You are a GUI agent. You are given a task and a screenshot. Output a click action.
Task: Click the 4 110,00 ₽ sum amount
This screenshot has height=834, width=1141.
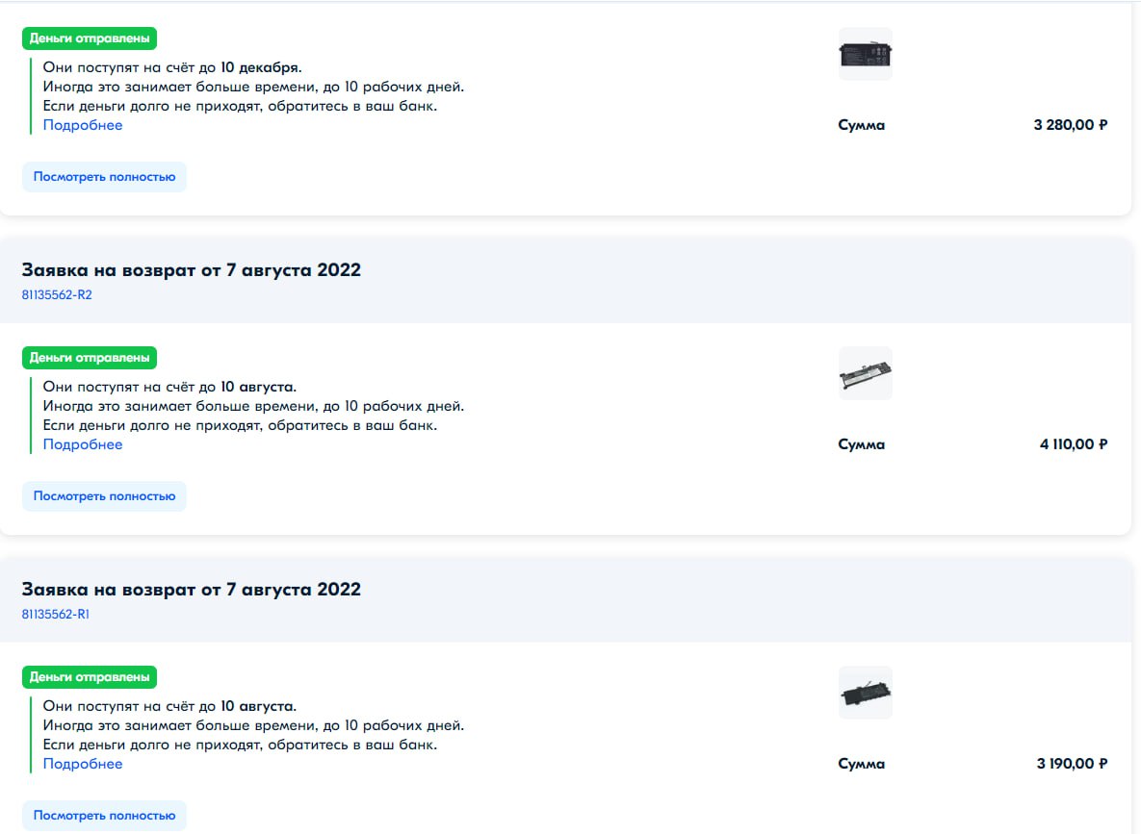(1074, 444)
